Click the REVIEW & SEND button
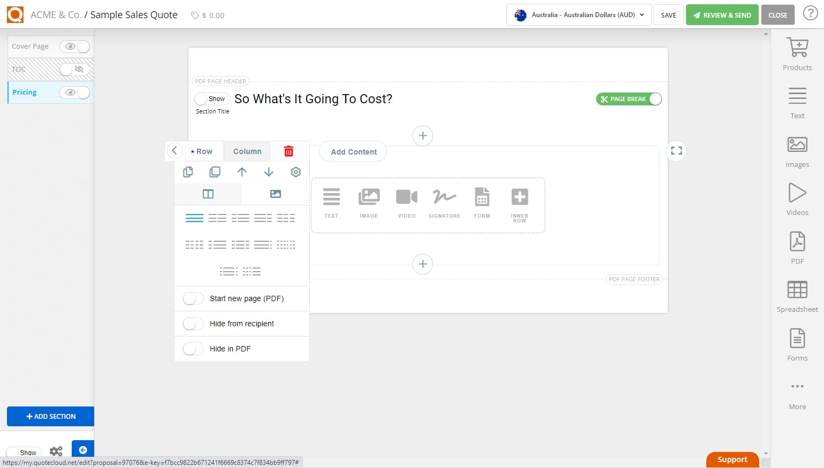The image size is (824, 468). coord(722,15)
